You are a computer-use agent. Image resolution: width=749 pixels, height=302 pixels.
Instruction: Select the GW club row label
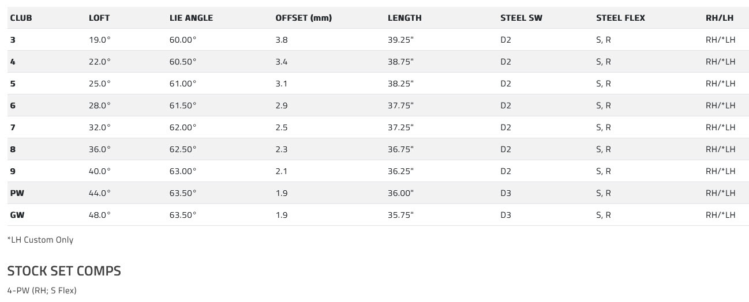[x=17, y=215]
